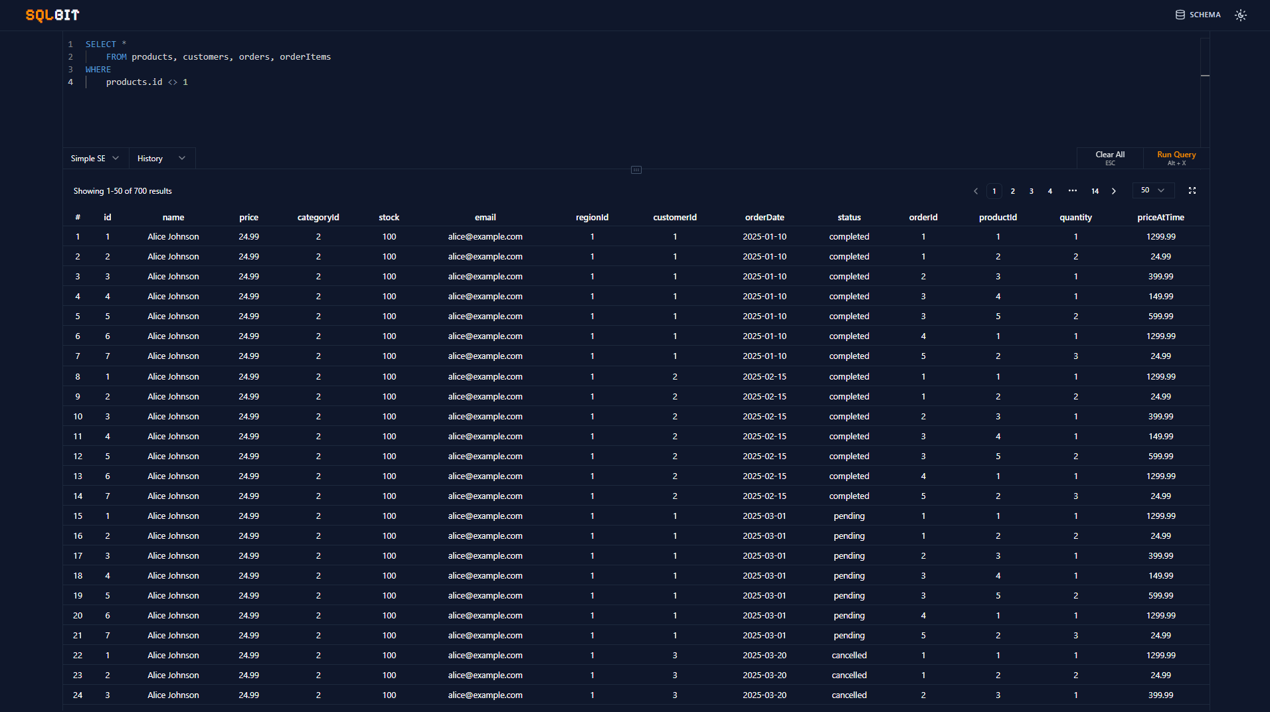This screenshot has width=1270, height=712.
Task: Go to results page 14
Action: tap(1095, 191)
